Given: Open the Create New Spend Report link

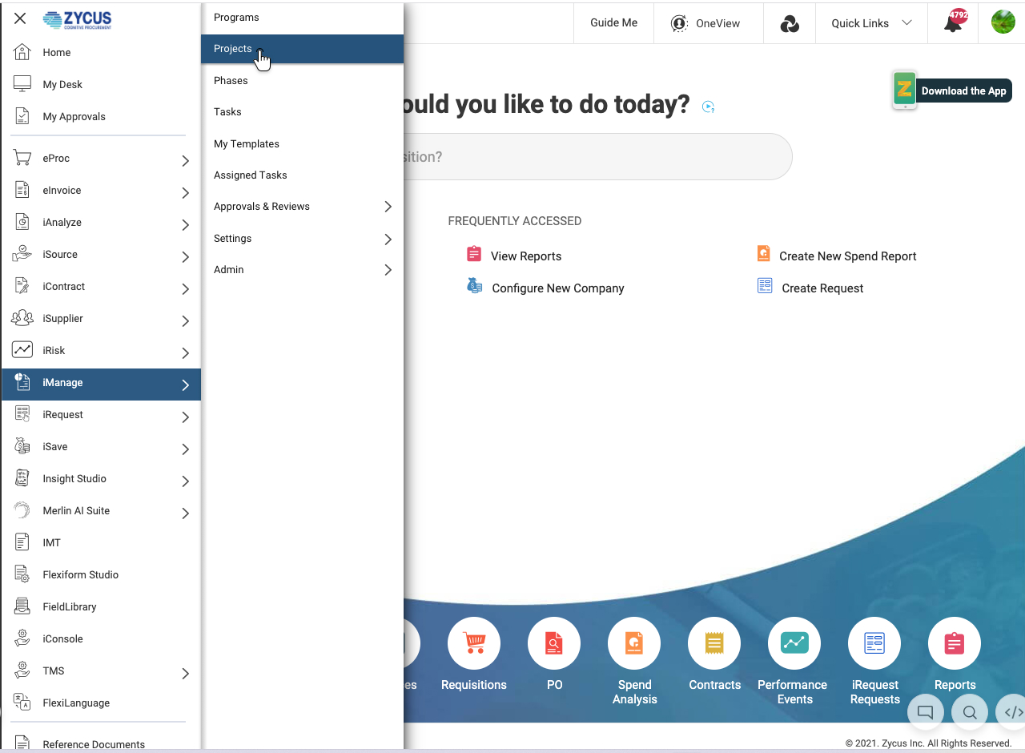Looking at the screenshot, I should (x=847, y=256).
